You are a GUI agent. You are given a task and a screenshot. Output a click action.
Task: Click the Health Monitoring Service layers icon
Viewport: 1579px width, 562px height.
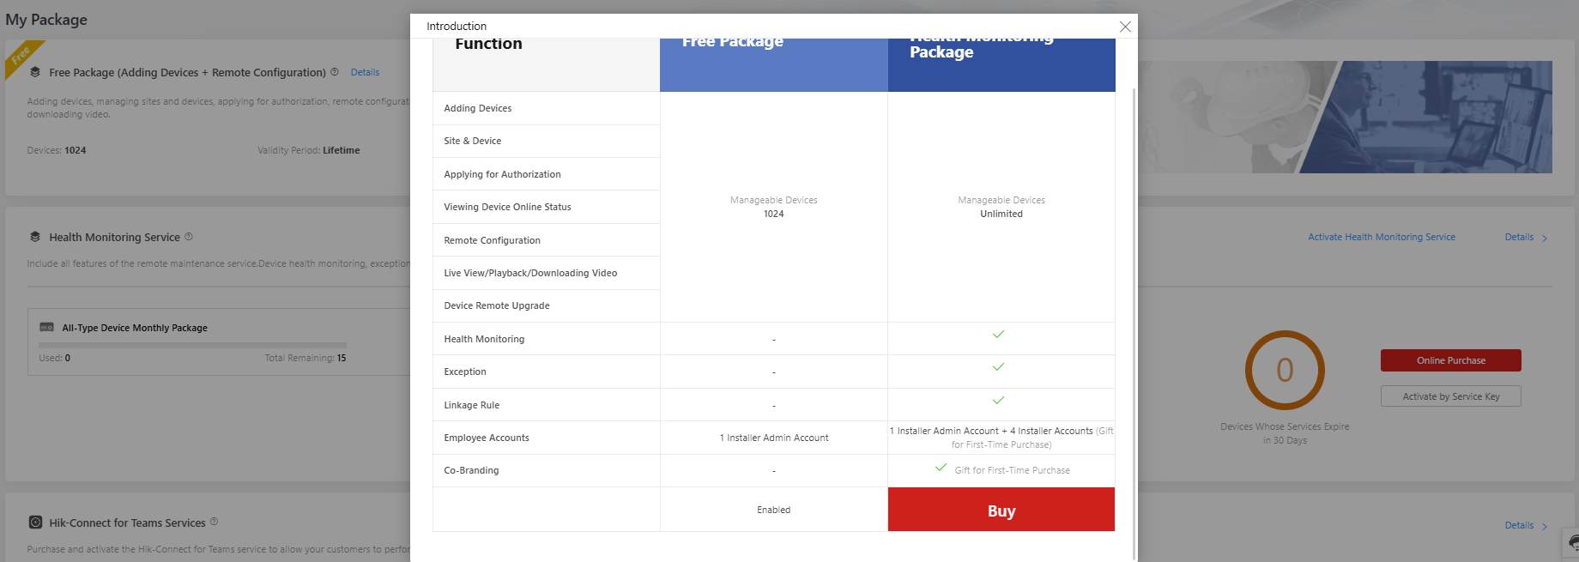coord(35,237)
